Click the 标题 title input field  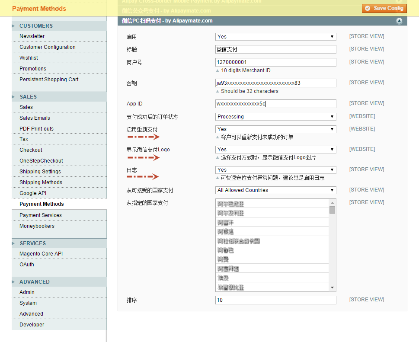coord(275,49)
